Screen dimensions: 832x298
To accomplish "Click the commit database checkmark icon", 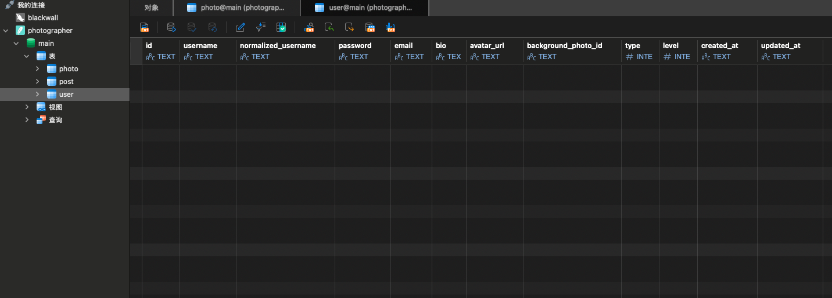I will pyautogui.click(x=192, y=27).
